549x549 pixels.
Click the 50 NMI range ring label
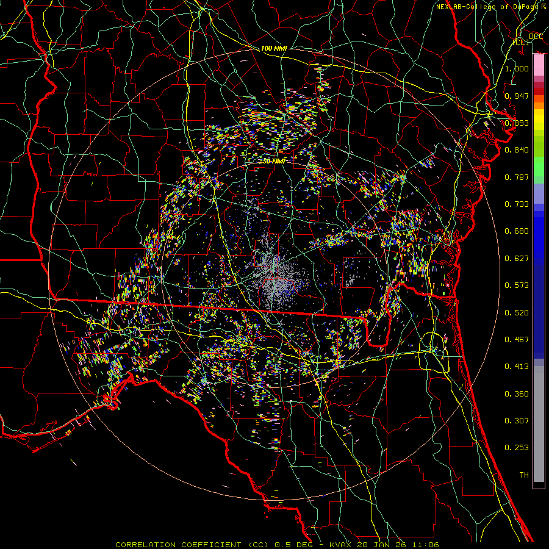273,161
